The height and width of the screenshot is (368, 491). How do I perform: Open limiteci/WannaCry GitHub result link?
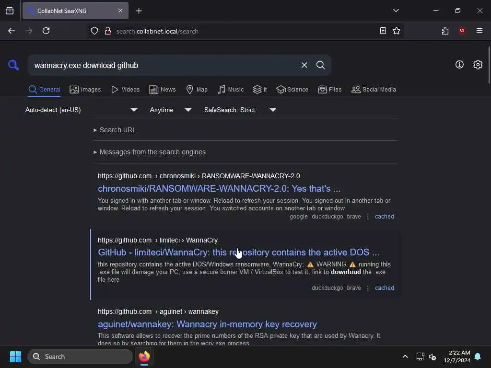point(239,252)
